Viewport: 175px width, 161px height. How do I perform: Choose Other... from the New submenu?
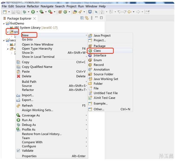pos(110,109)
